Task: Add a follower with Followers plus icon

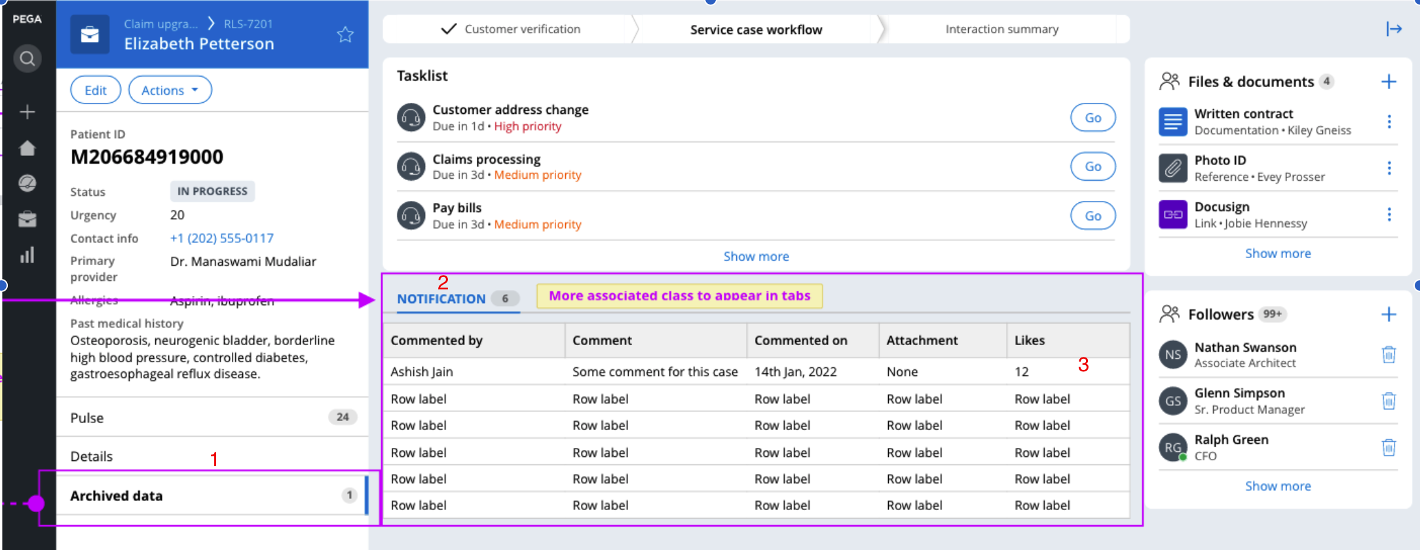Action: tap(1389, 314)
